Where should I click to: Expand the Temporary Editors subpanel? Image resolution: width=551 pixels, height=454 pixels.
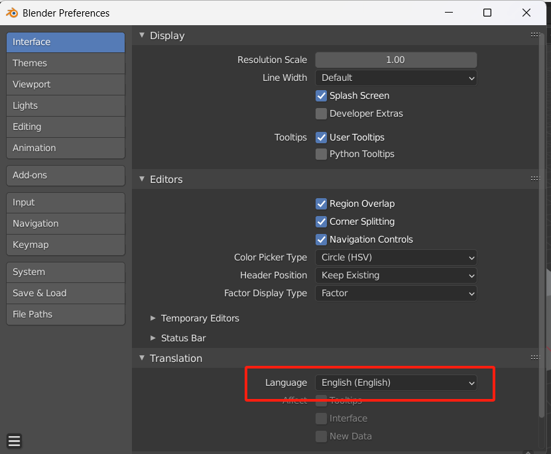[153, 318]
